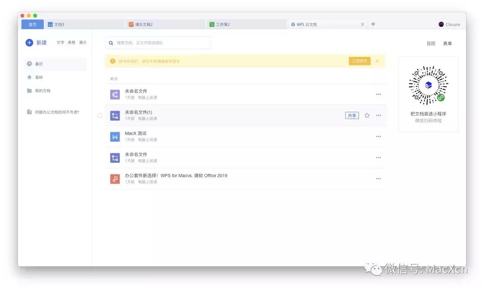Open the ... menu on the WPS for Macvs article
The height and width of the screenshot is (290, 484).
pos(379,178)
